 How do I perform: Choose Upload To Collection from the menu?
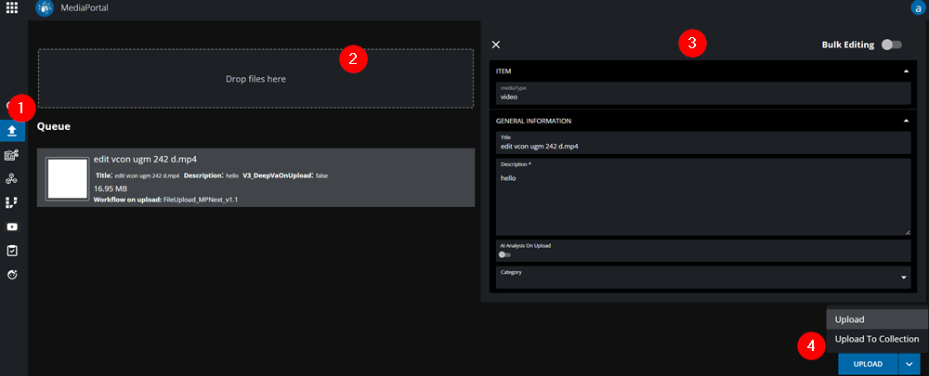pos(876,339)
